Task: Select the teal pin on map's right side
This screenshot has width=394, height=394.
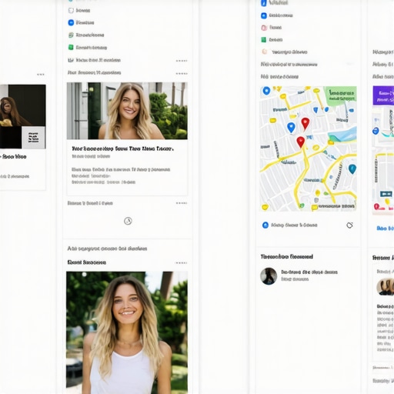Action: point(352,169)
